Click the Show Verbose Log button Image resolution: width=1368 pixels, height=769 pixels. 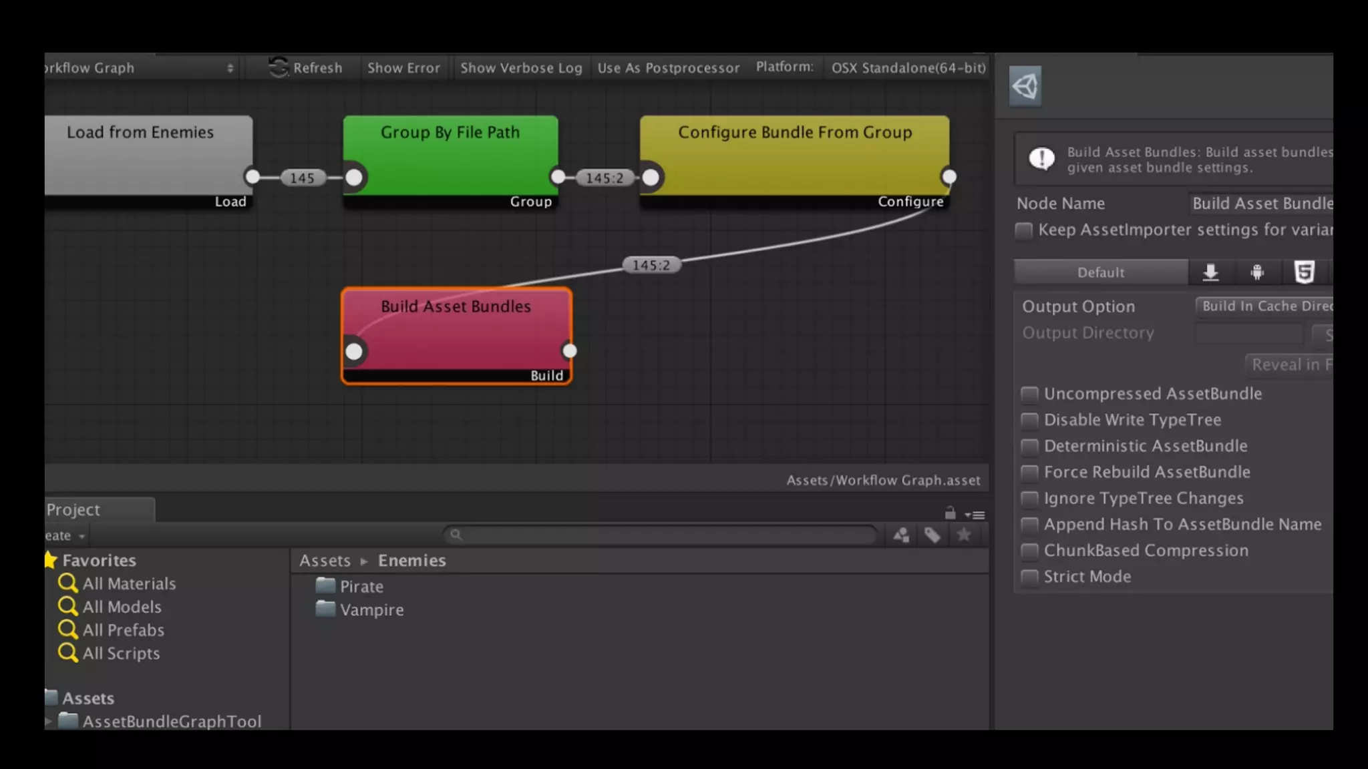point(521,67)
